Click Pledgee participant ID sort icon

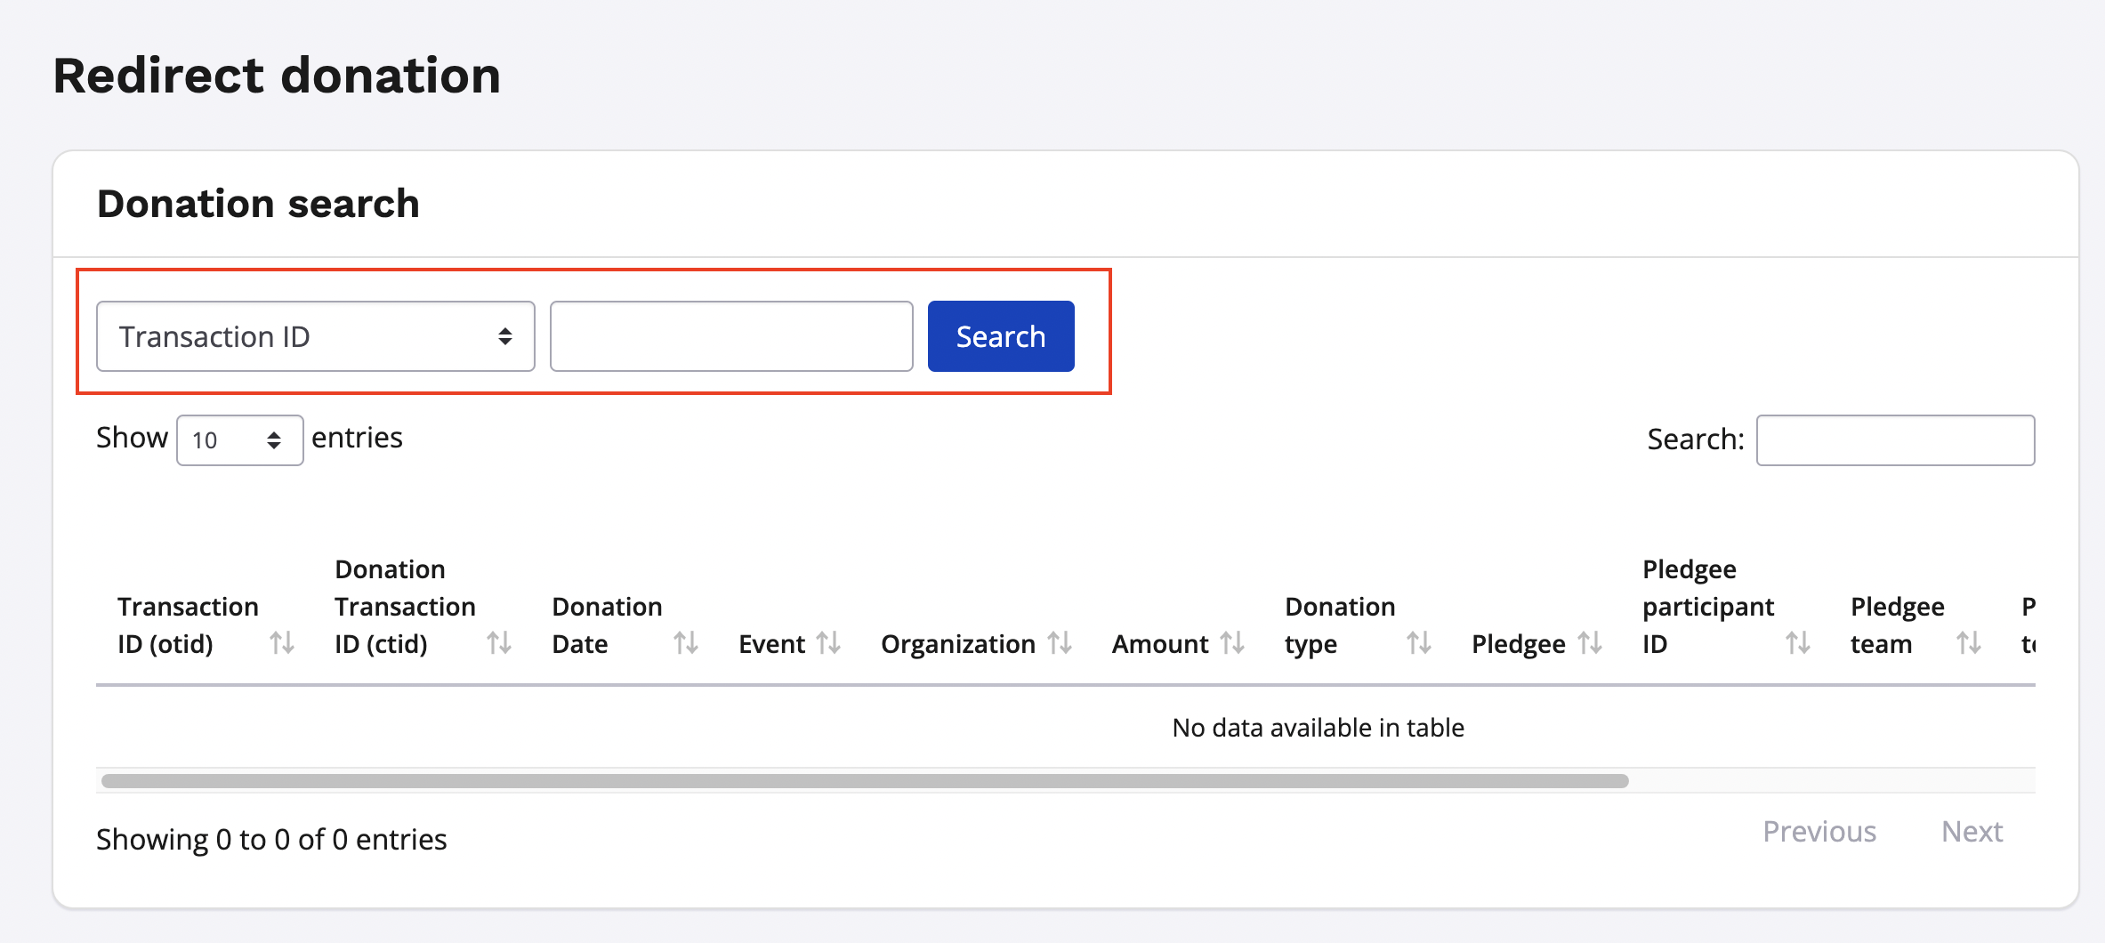(x=1797, y=642)
